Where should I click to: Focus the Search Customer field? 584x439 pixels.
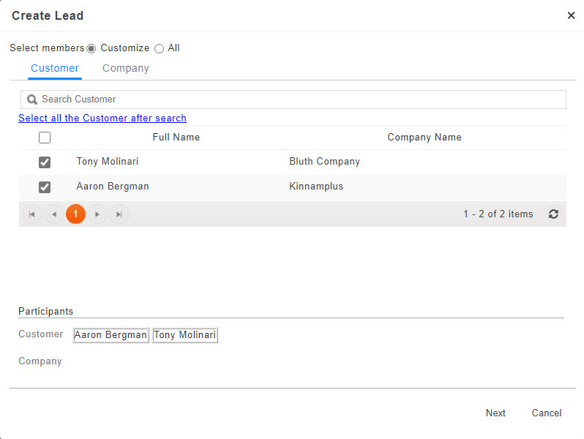[x=300, y=100]
